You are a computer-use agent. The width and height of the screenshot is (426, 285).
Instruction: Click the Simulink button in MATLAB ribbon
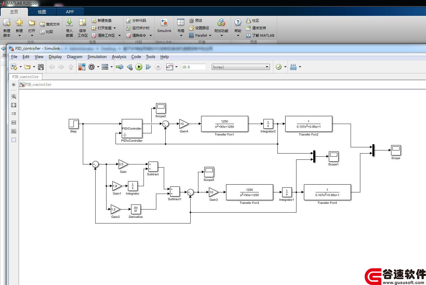pos(164,26)
